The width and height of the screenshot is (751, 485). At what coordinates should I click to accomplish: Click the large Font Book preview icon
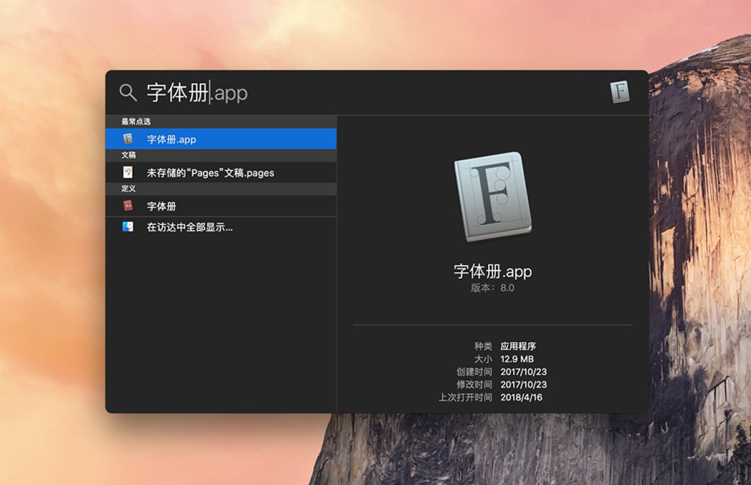coord(493,196)
